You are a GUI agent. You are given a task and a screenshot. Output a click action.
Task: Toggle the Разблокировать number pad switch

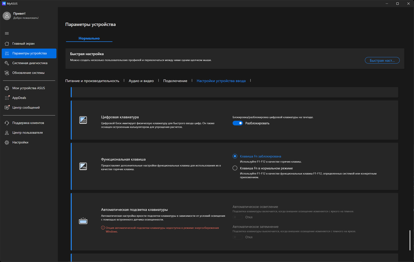(238, 123)
